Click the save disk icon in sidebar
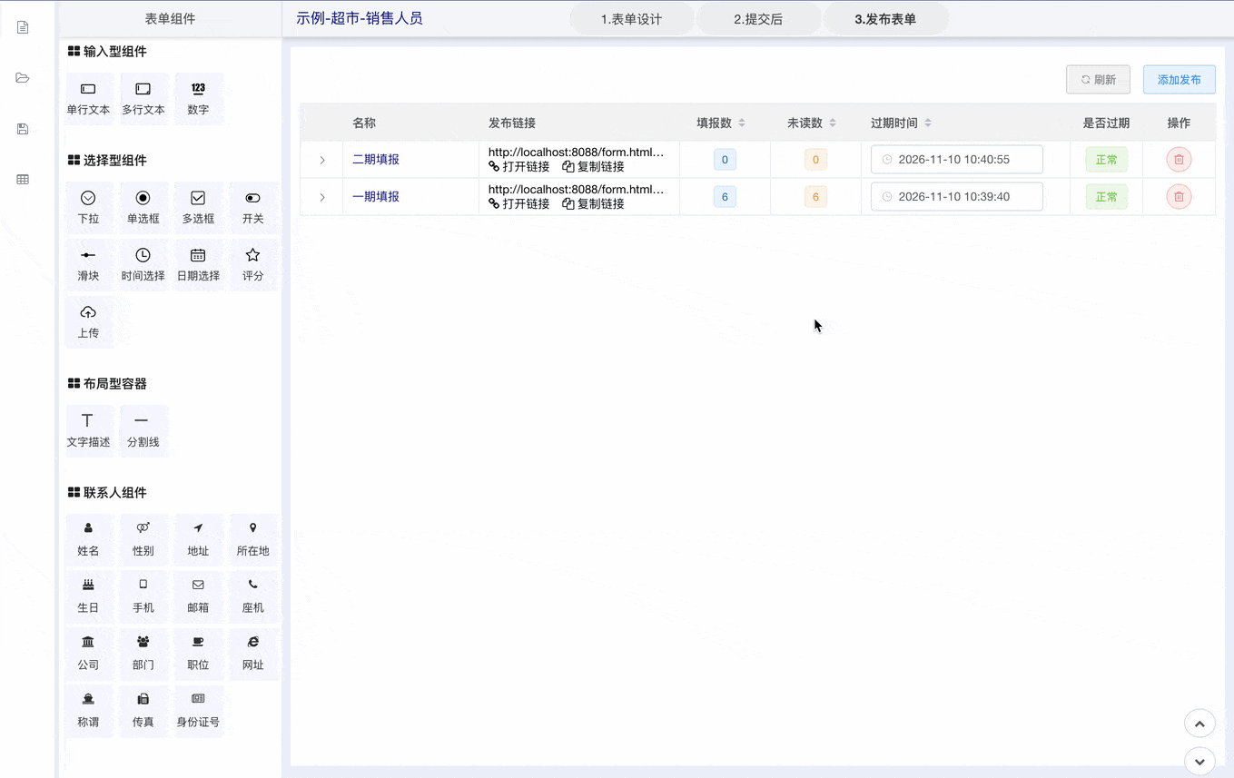Image resolution: width=1234 pixels, height=778 pixels. coord(23,129)
